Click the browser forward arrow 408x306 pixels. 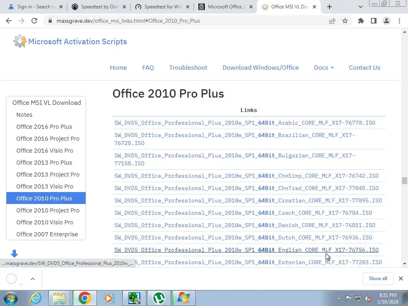(22, 21)
